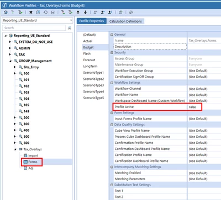Click the icon between the last two toolbar separators

coord(120,12)
